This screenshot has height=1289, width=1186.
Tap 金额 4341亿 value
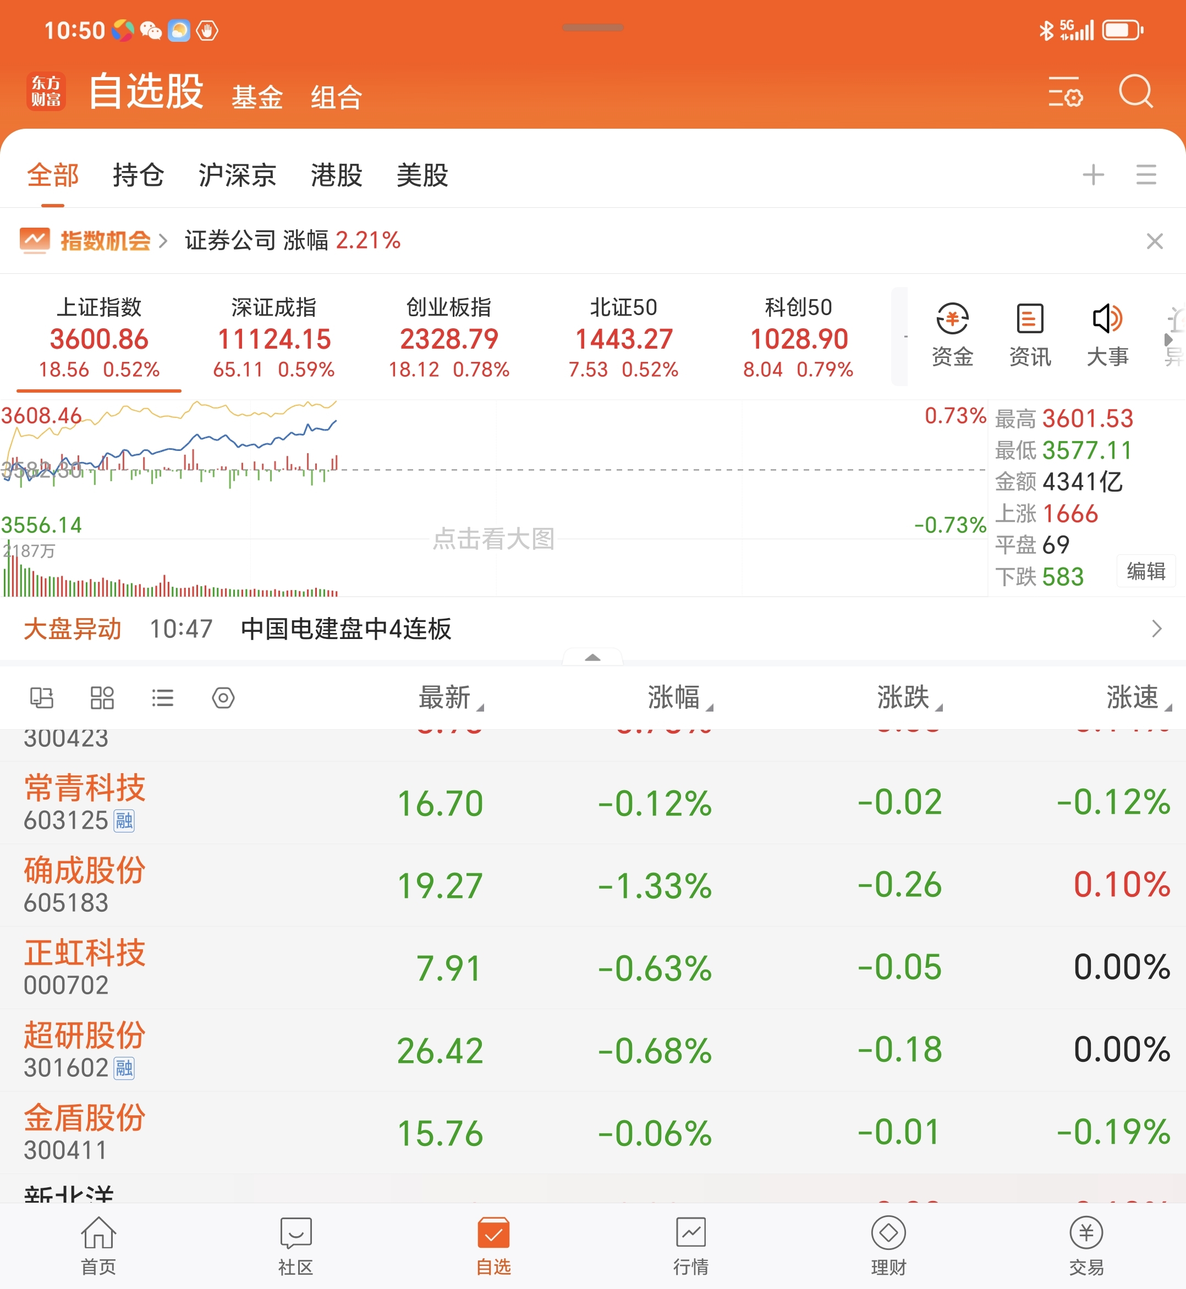point(1059,482)
